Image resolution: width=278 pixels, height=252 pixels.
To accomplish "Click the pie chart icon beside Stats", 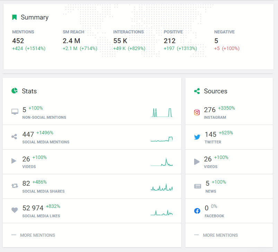I will point(14,91).
